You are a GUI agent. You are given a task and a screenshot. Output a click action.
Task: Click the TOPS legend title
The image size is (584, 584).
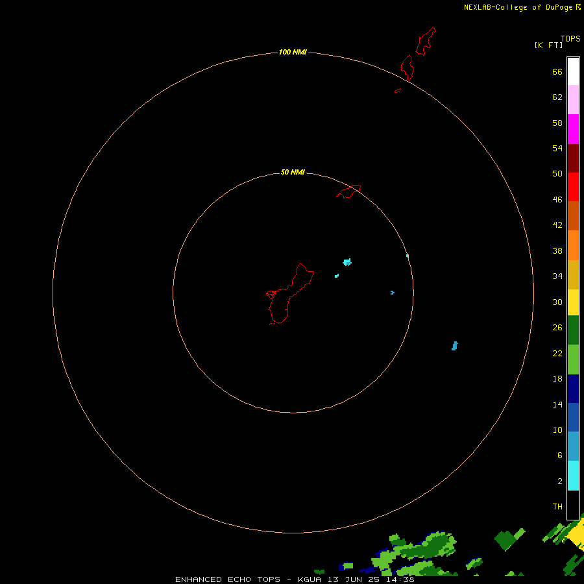(570, 39)
